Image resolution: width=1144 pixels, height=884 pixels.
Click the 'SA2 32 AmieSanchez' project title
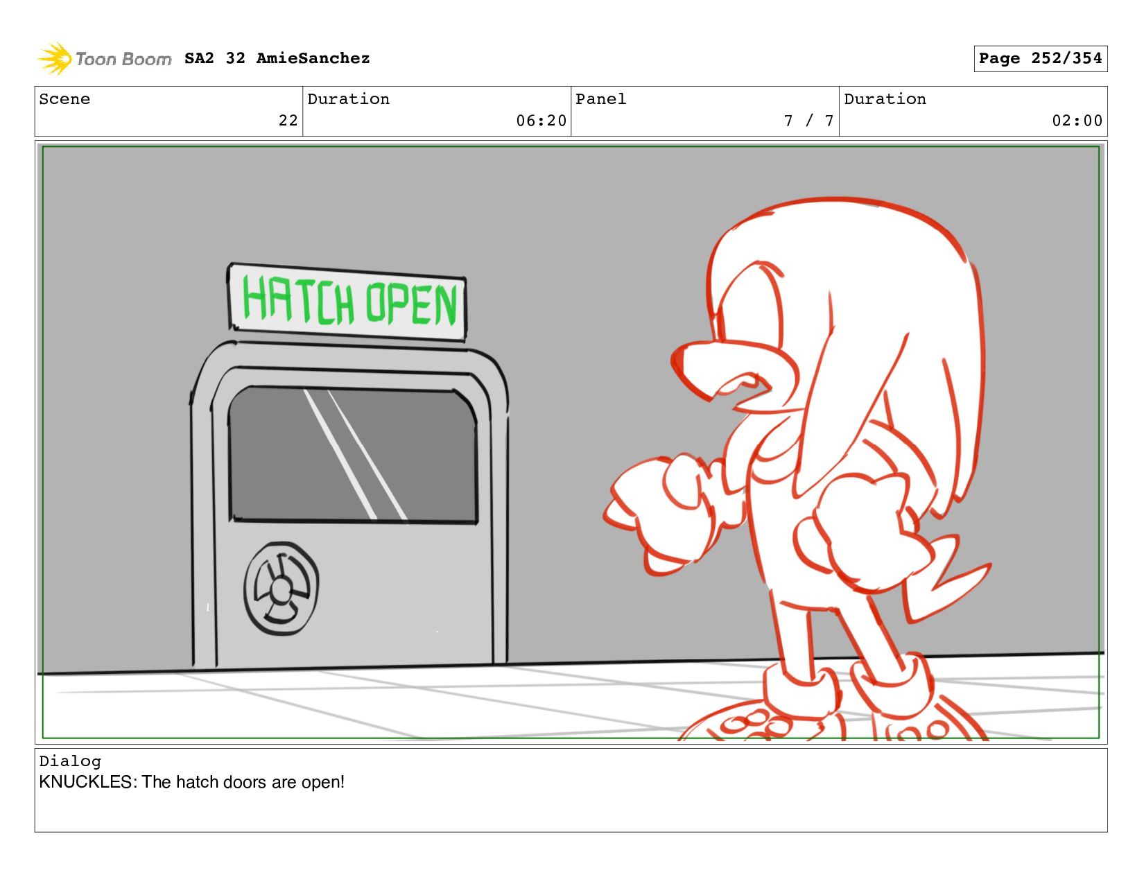277,58
